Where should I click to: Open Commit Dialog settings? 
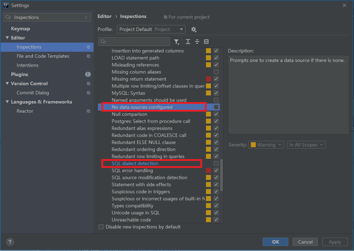[33, 93]
